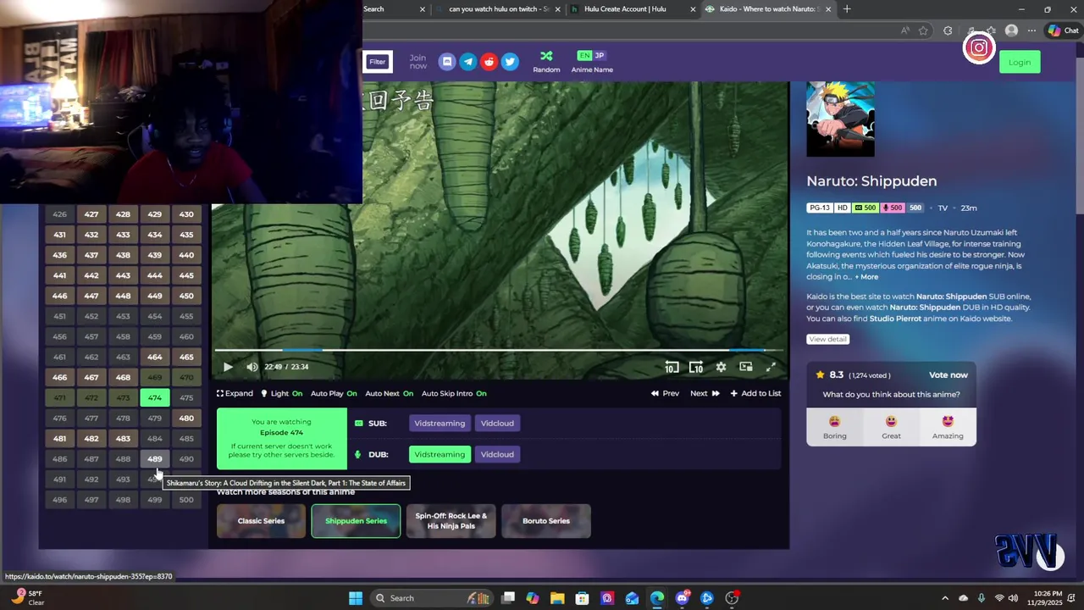Viewport: 1084px width, 610px height.
Task: Toggle Auto Play
Action: (x=334, y=393)
